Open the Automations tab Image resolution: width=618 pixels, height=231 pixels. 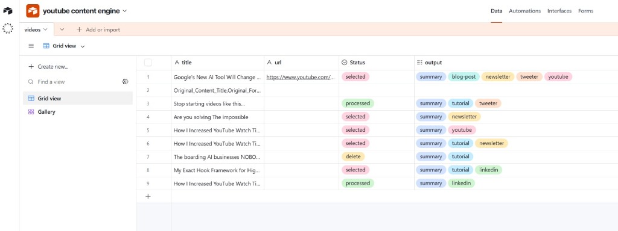click(524, 11)
